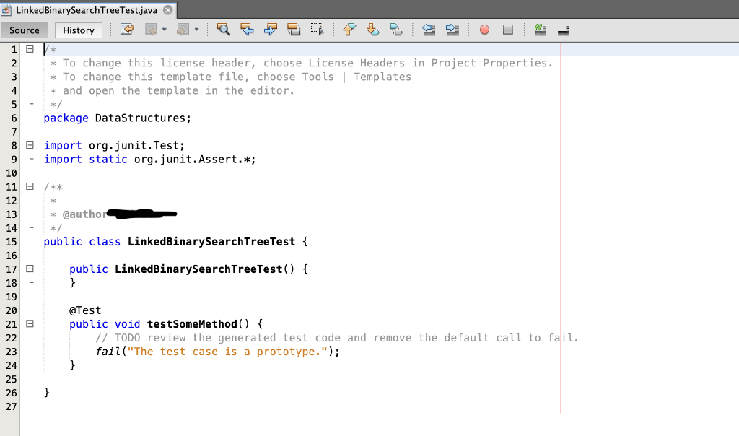
Task: Switch to History view
Action: 79,30
